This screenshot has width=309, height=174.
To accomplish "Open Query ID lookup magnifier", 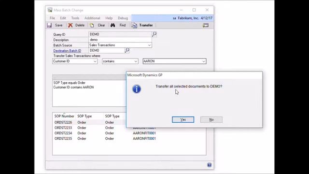I will pos(154,34).
